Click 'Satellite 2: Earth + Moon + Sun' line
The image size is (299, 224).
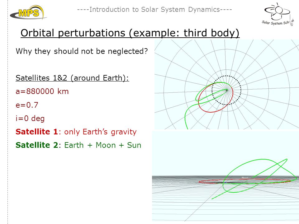78,145
